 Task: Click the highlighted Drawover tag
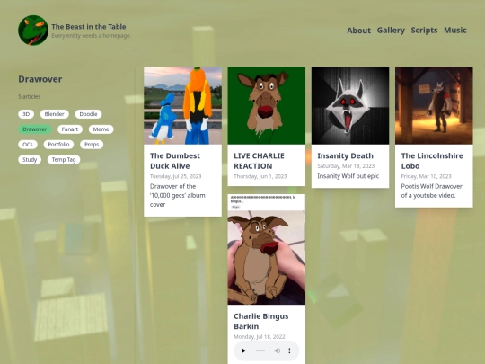click(35, 129)
